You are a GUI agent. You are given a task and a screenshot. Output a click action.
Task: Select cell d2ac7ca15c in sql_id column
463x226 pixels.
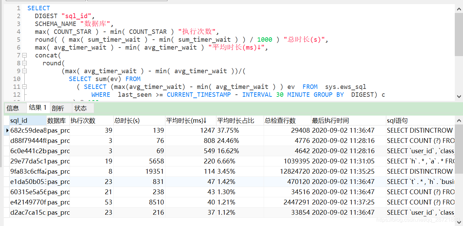point(28,212)
